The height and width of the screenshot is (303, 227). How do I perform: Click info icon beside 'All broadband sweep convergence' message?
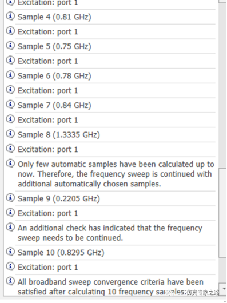10,281
